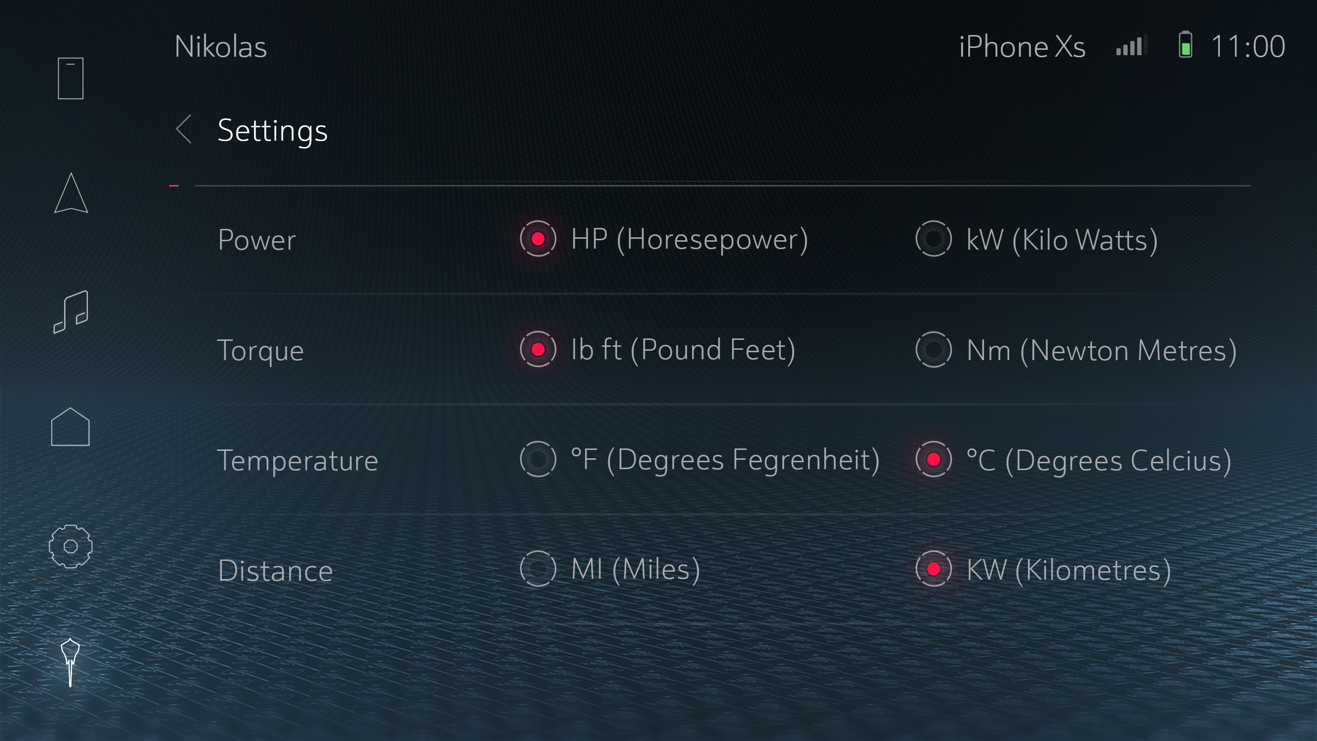The height and width of the screenshot is (741, 1317).
Task: Switch temperature to °F (Degrees Fegrenheit)
Action: point(538,459)
